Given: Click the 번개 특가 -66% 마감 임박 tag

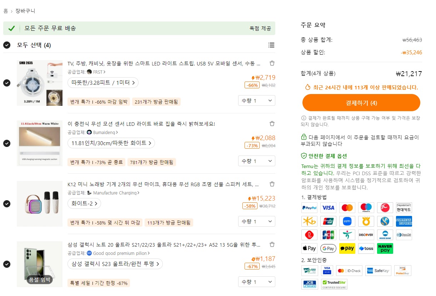Looking at the screenshot, I should pyautogui.click(x=99, y=102).
